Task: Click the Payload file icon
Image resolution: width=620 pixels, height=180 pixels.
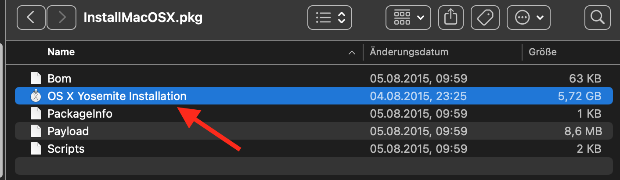Action: pyautogui.click(x=36, y=131)
